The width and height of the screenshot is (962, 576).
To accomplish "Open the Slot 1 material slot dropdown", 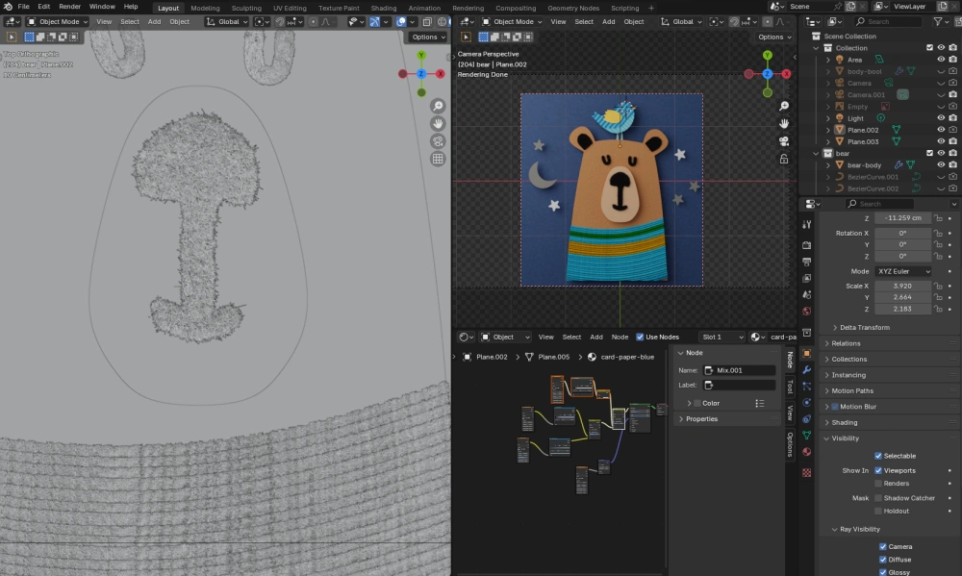I will click(721, 337).
